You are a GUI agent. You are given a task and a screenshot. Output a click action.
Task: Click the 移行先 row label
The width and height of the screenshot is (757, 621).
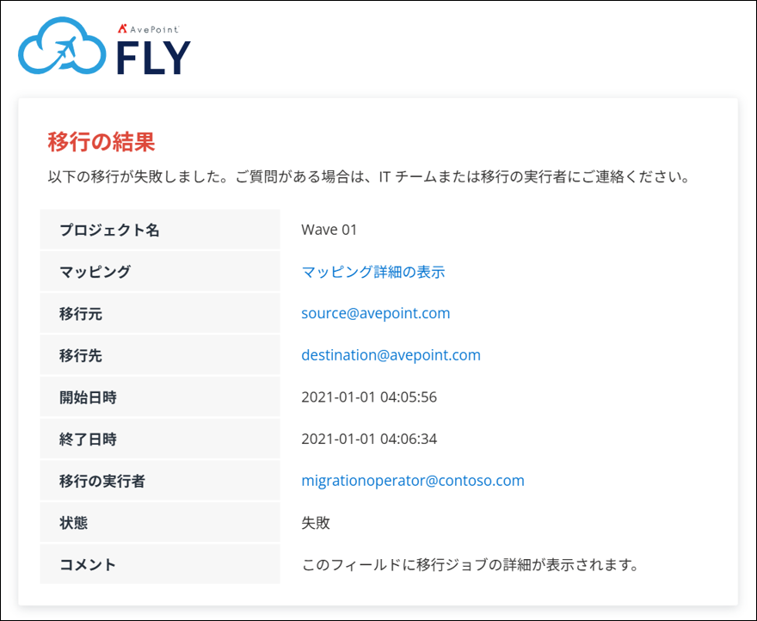point(80,355)
